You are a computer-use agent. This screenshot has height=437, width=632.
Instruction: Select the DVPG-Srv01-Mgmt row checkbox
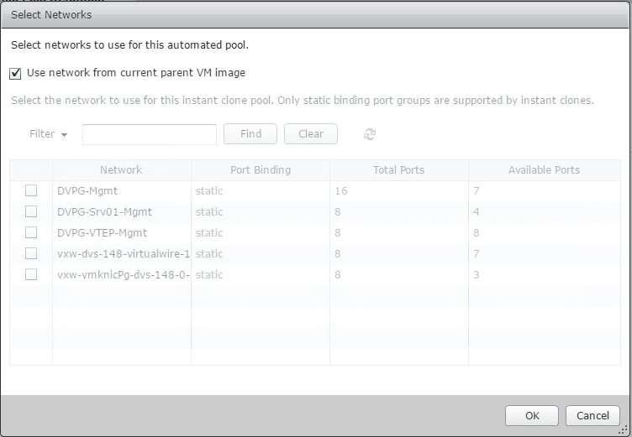(31, 211)
